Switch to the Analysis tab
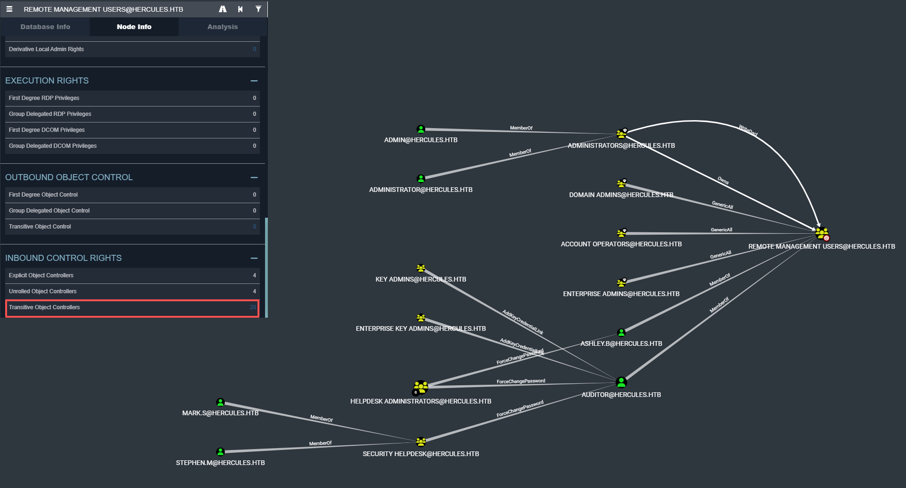This screenshot has height=488, width=906. tap(222, 27)
